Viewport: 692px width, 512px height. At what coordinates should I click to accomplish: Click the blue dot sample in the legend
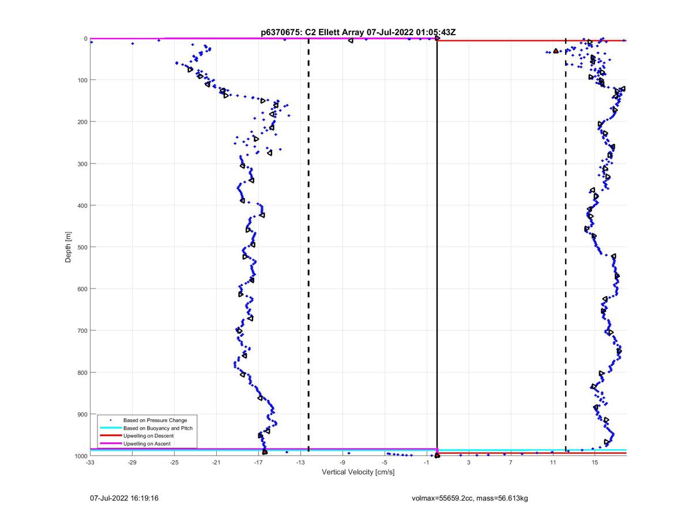click(x=110, y=420)
